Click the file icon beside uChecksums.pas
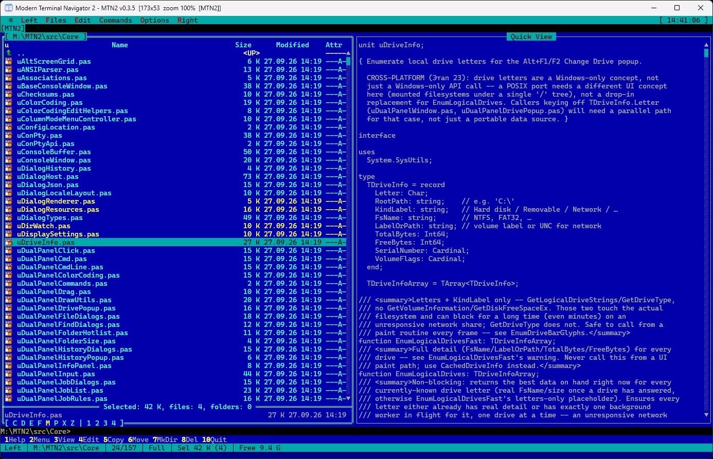 [x=9, y=94]
